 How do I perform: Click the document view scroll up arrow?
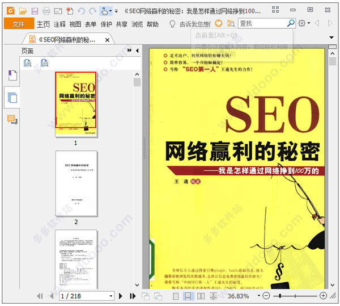click(x=333, y=53)
